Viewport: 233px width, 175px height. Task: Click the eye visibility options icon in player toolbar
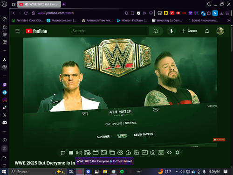point(87,153)
